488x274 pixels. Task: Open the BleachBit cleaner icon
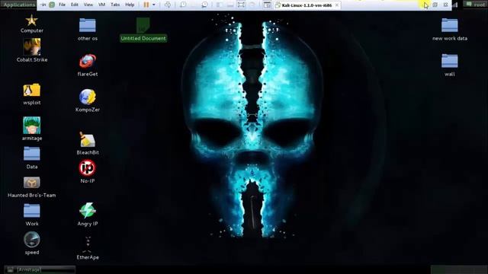tap(88, 139)
